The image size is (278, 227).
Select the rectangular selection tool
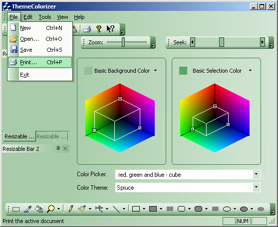tap(16, 209)
